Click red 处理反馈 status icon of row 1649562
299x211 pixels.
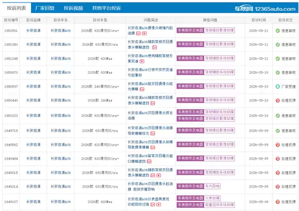(x=278, y=145)
